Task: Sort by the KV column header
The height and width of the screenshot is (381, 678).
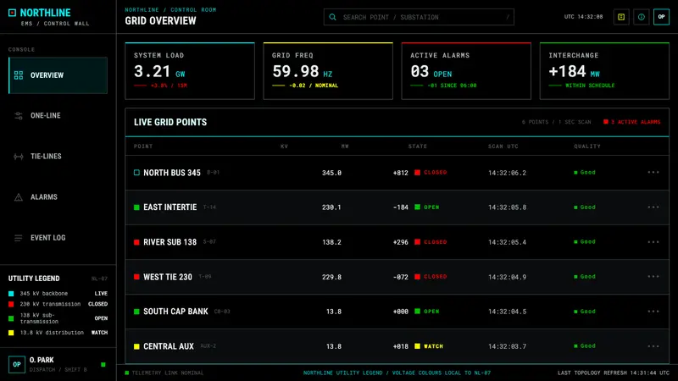Action: pos(284,146)
